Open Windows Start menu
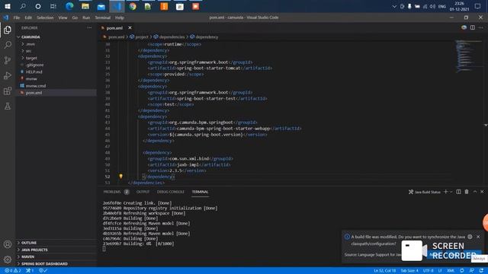The width and height of the screenshot is (488, 274). pyautogui.click(x=8, y=6)
